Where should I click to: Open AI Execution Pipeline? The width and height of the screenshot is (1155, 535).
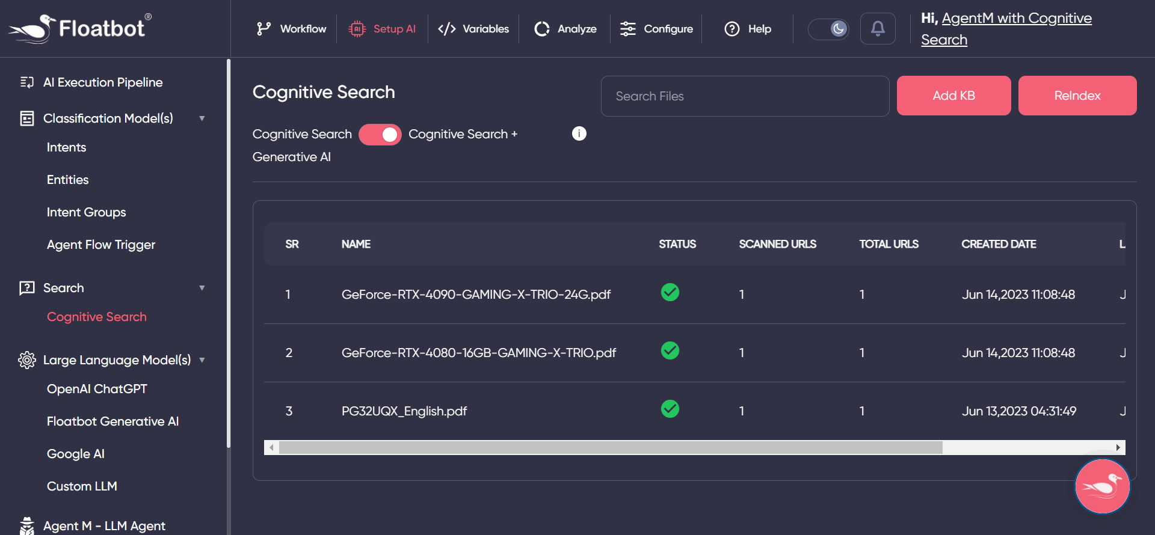point(103,82)
